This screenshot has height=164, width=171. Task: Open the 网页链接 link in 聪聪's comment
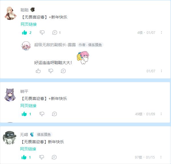29,24
